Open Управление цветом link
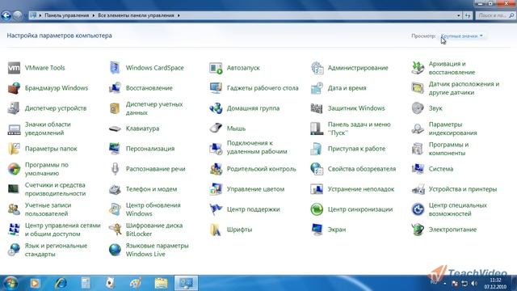Screen dimensions: 517x291 pos(255,189)
